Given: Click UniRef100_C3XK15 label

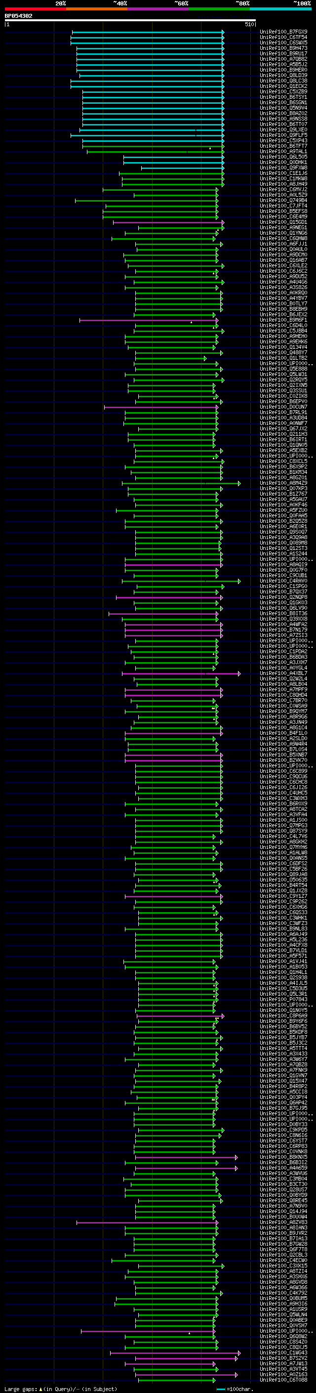Looking at the screenshot, I should [283, 1266].
